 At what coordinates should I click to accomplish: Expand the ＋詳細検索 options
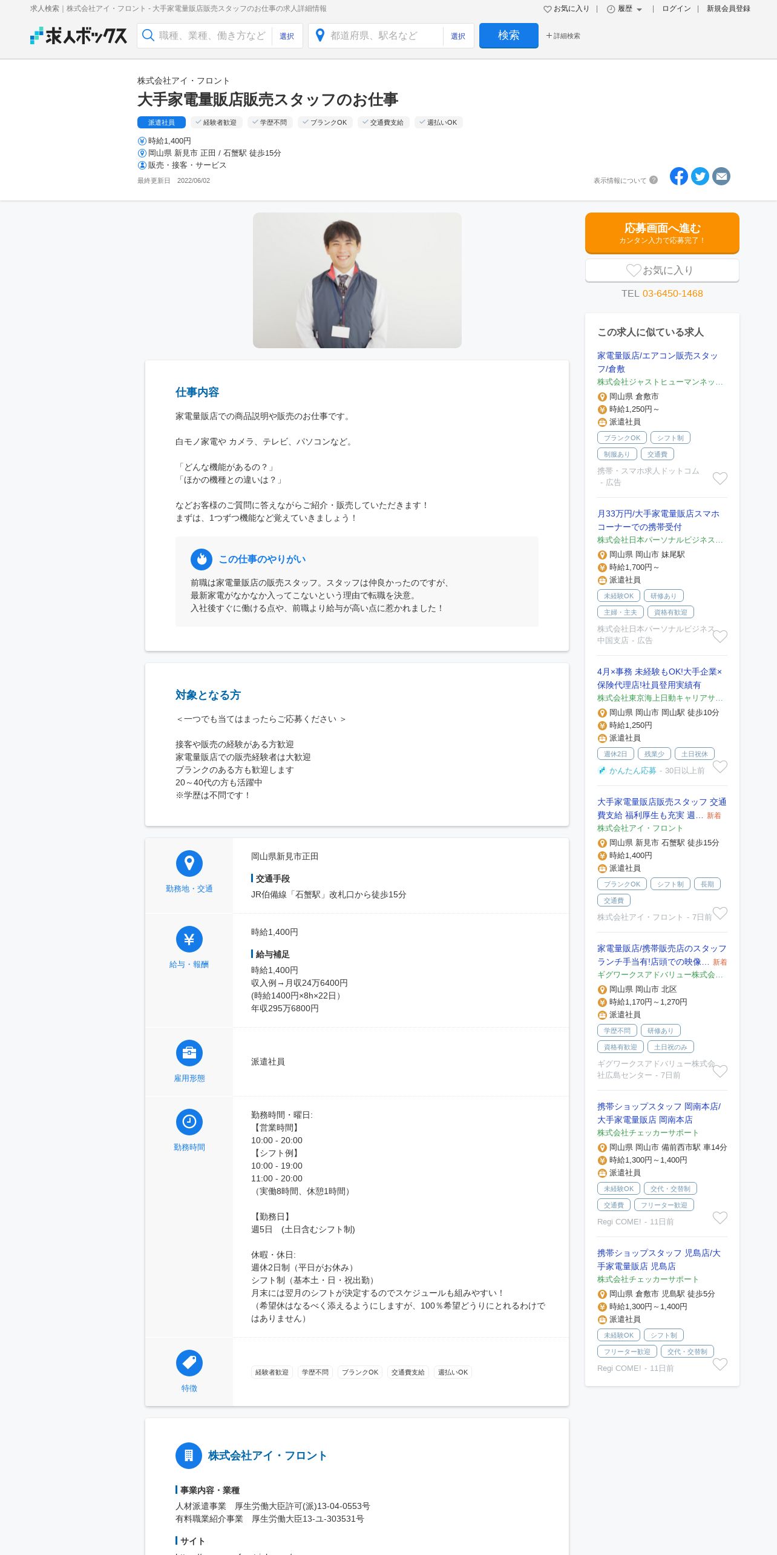click(x=563, y=36)
